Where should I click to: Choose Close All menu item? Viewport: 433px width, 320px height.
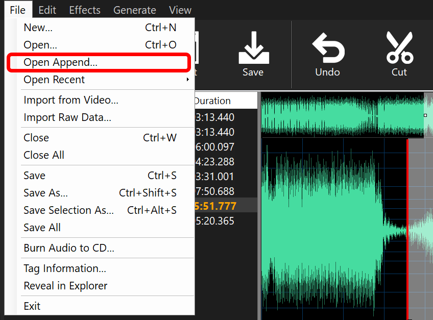coord(101,155)
